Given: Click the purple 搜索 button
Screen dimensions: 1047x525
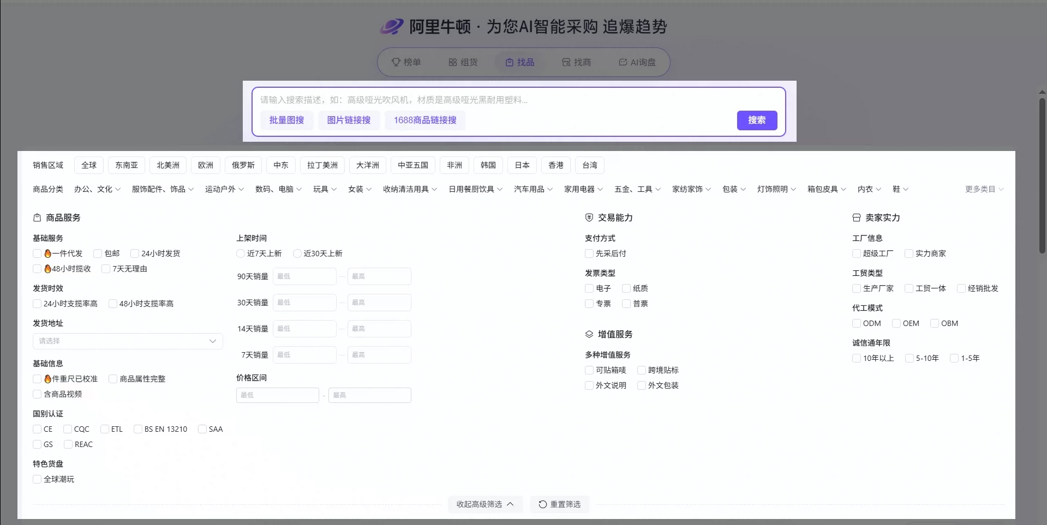Looking at the screenshot, I should 757,120.
